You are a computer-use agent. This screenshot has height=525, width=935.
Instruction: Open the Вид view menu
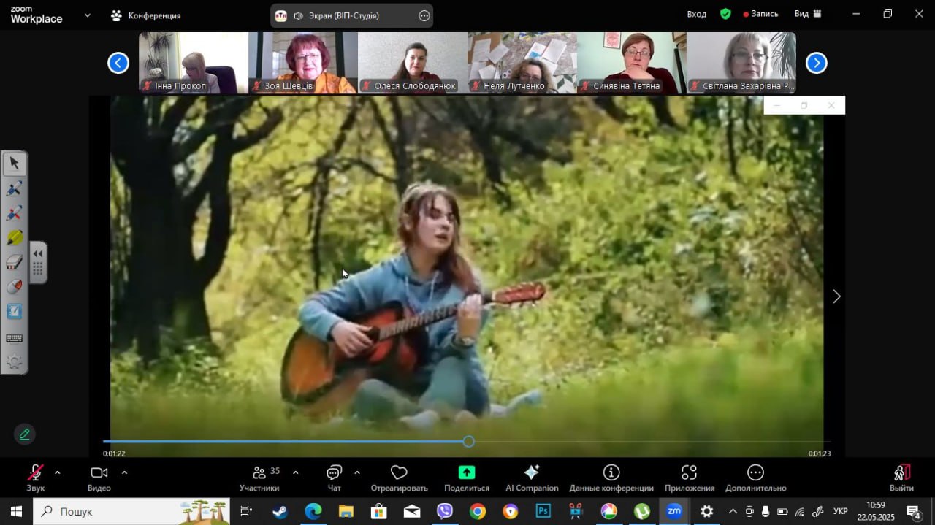click(x=808, y=14)
